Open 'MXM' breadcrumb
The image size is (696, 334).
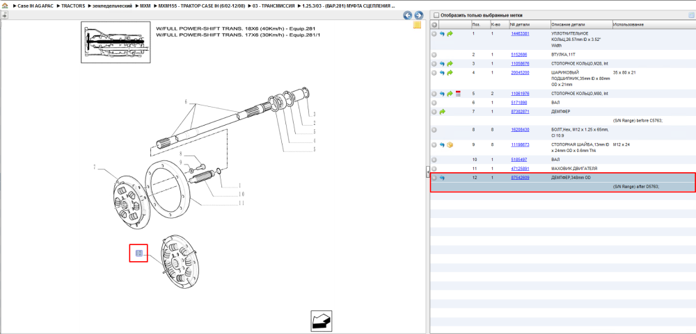click(145, 6)
